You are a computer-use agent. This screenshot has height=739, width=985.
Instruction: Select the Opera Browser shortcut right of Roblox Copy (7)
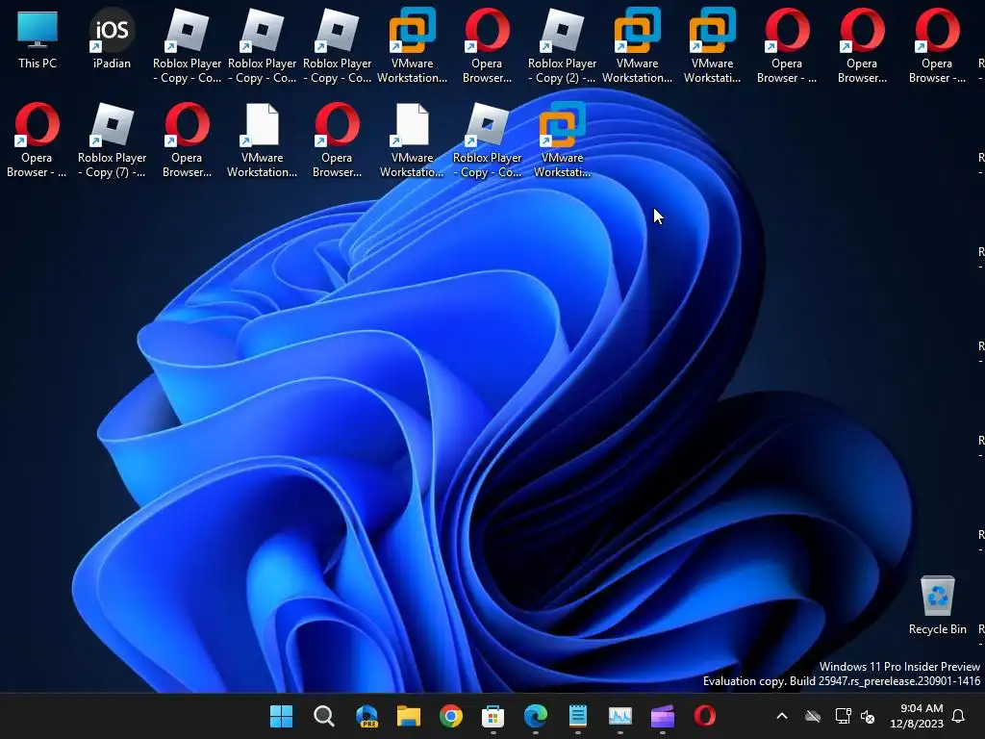point(188,140)
